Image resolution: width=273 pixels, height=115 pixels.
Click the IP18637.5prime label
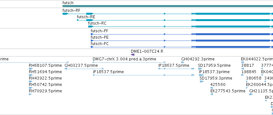coord(174,65)
